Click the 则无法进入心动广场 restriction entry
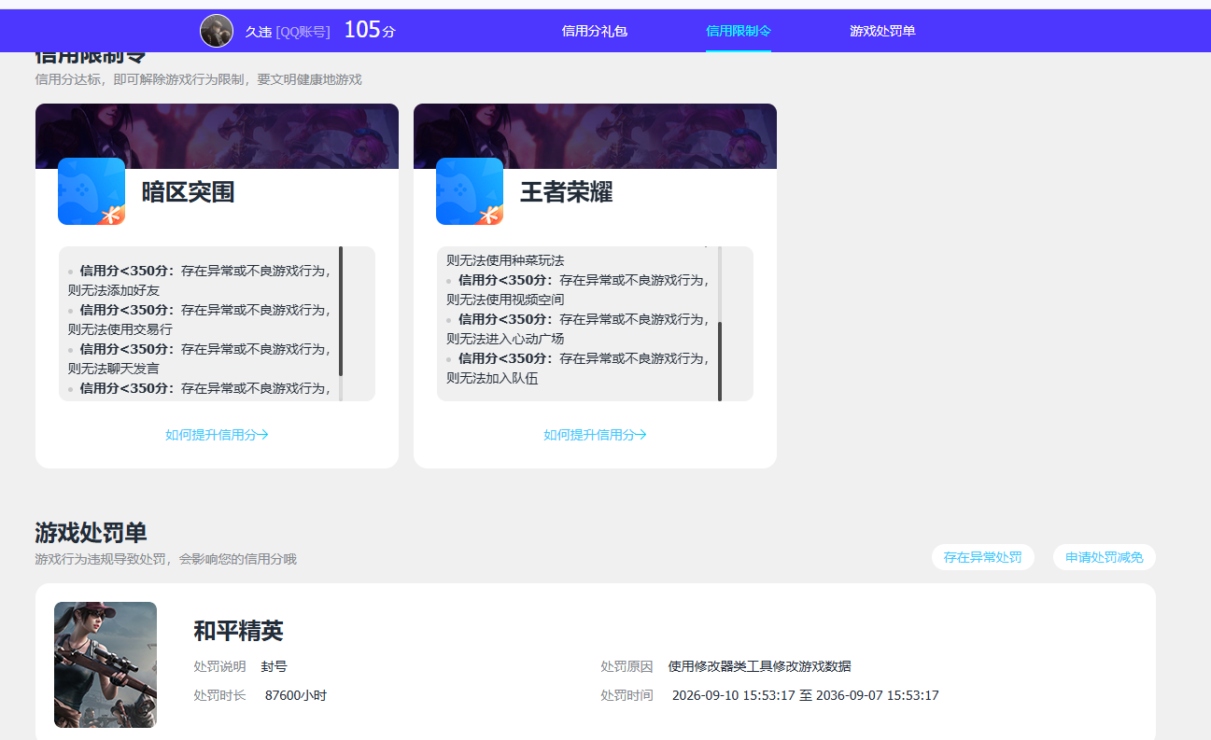The image size is (1211, 740). click(505, 339)
